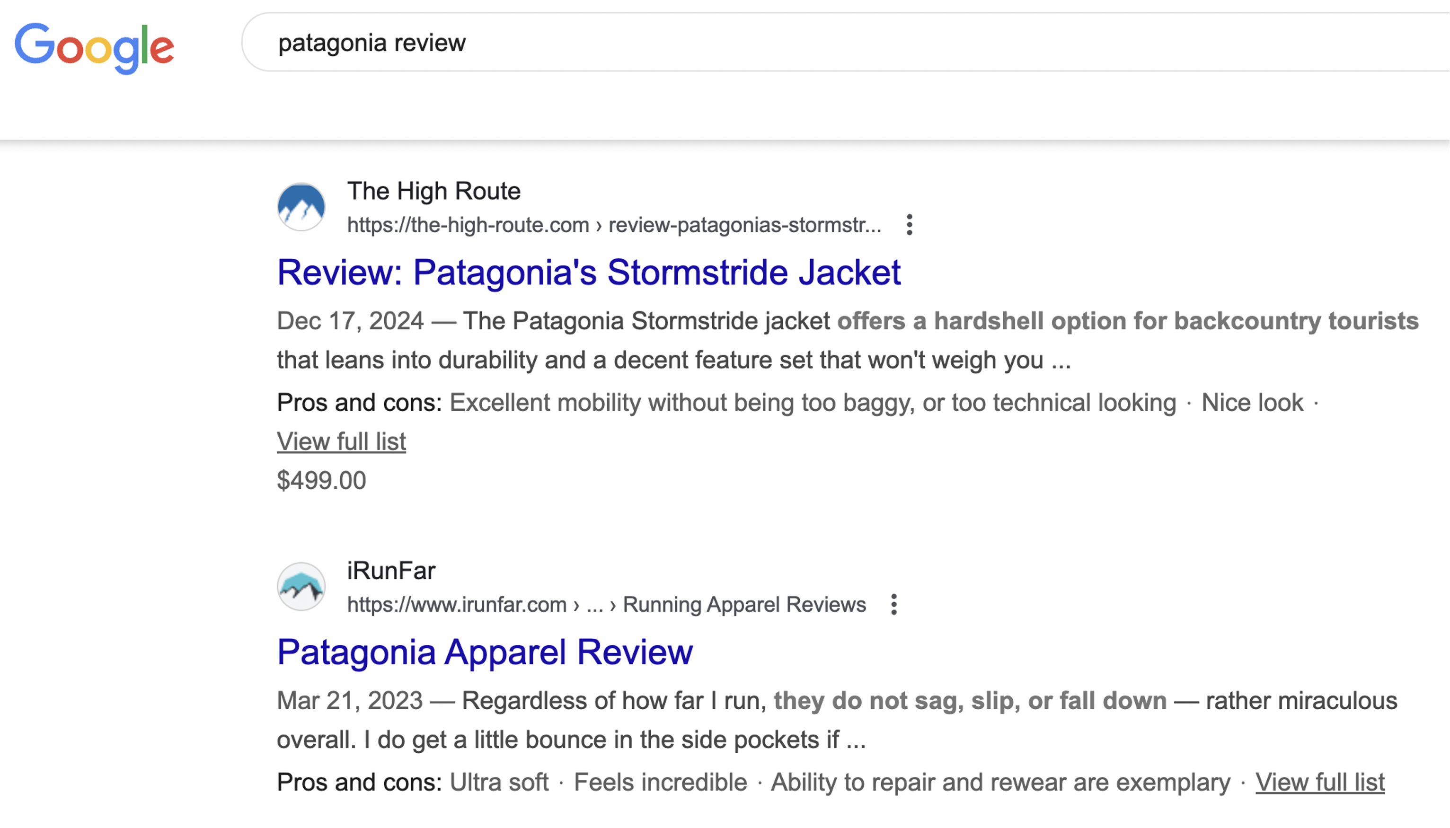
Task: Click View full list under the iRunFar result
Action: tap(1320, 783)
